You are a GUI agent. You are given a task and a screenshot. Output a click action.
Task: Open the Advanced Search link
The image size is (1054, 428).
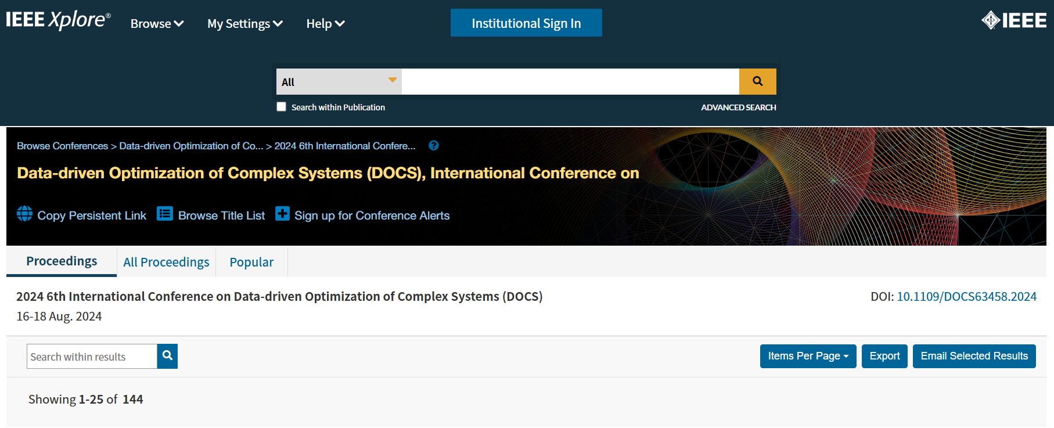tap(738, 107)
